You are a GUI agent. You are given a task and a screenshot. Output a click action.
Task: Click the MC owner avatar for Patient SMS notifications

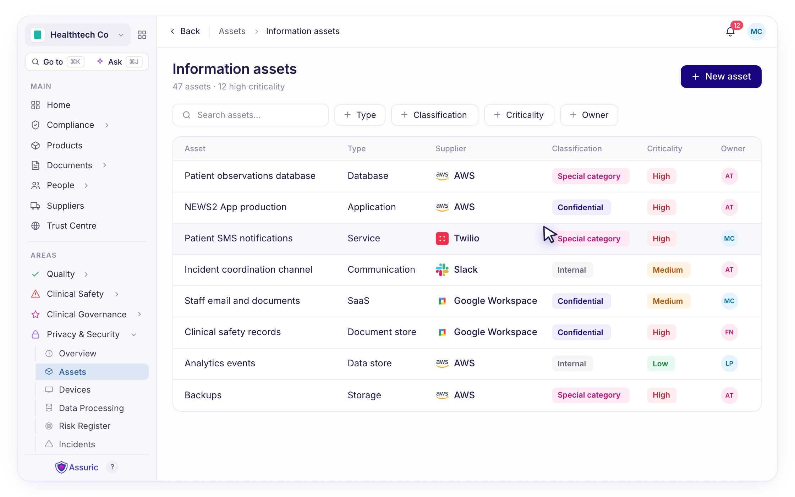point(729,239)
